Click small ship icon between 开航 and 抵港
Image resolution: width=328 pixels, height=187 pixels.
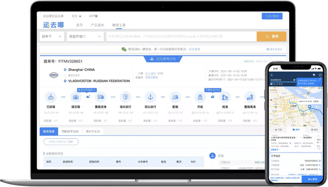pos(212,97)
